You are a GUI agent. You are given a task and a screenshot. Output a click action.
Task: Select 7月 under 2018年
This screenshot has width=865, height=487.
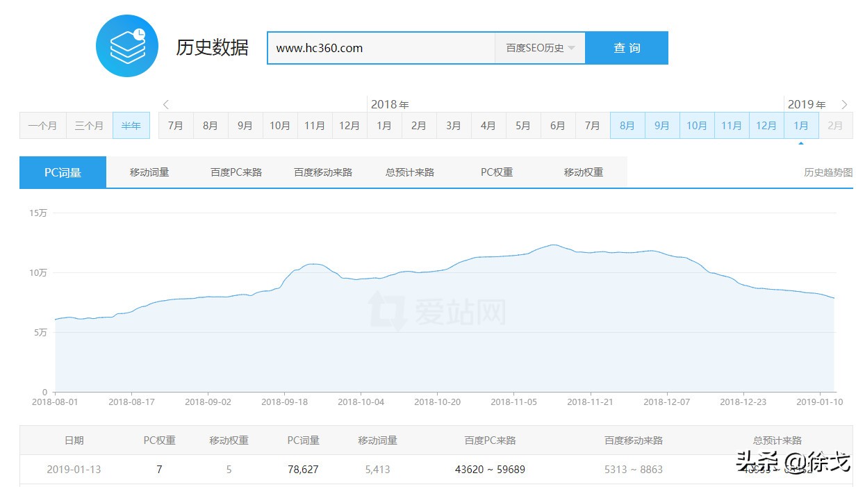[x=175, y=125]
